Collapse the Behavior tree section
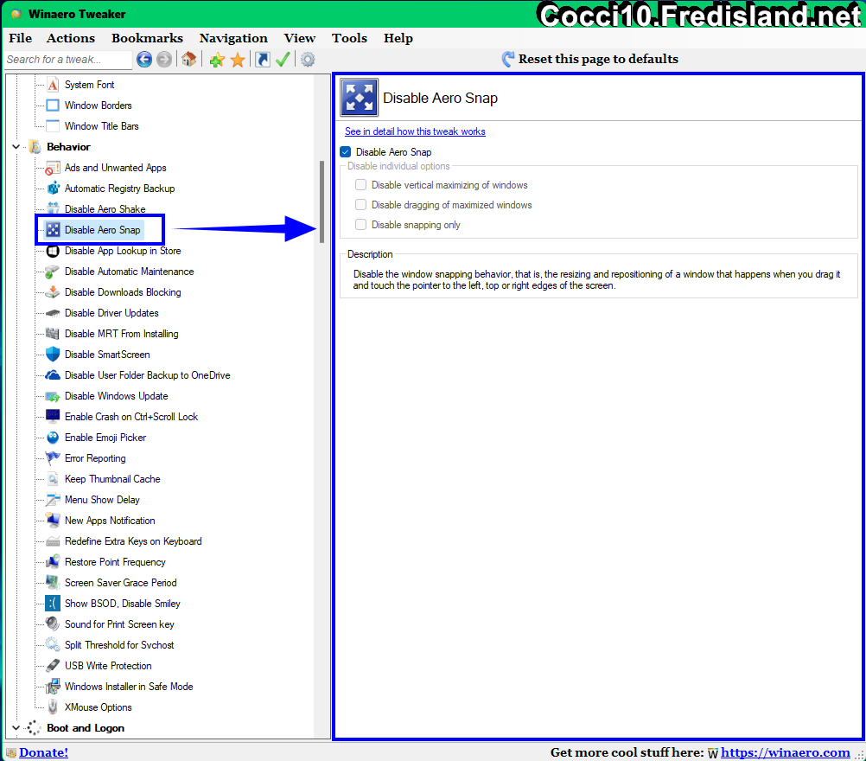 pyautogui.click(x=16, y=147)
